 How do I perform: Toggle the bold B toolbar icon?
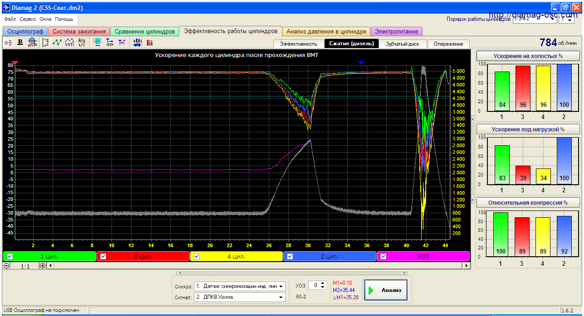tap(20, 43)
